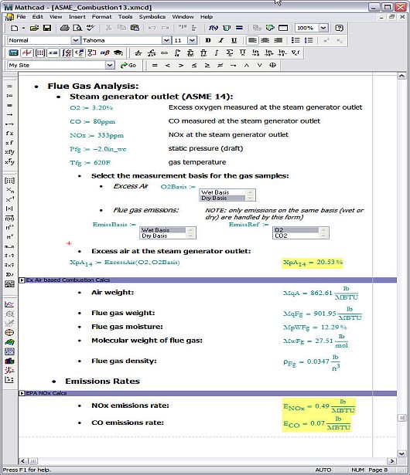Image resolution: width=410 pixels, height=475 pixels.
Task: Open the My Site address dropdown
Action: (110, 65)
